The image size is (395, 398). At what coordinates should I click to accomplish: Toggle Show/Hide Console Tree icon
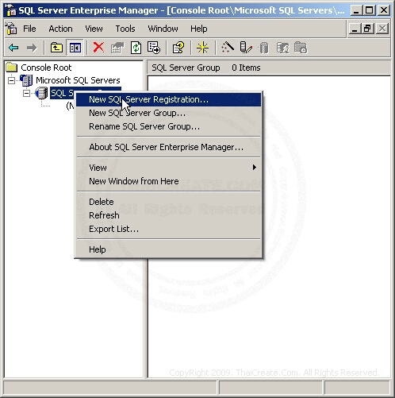pos(75,48)
